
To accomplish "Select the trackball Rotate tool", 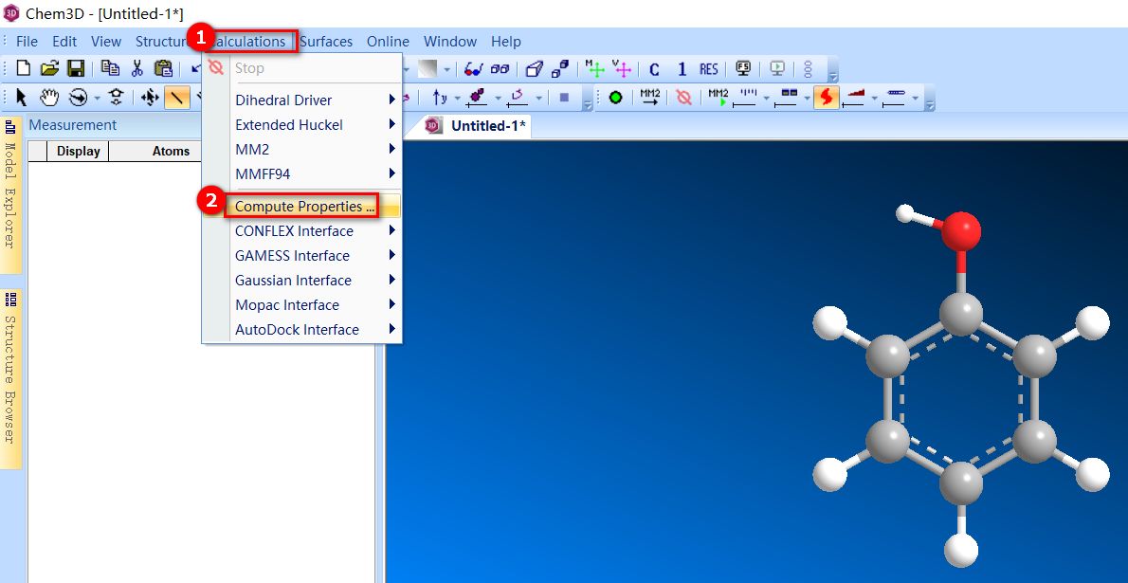I will (78, 97).
